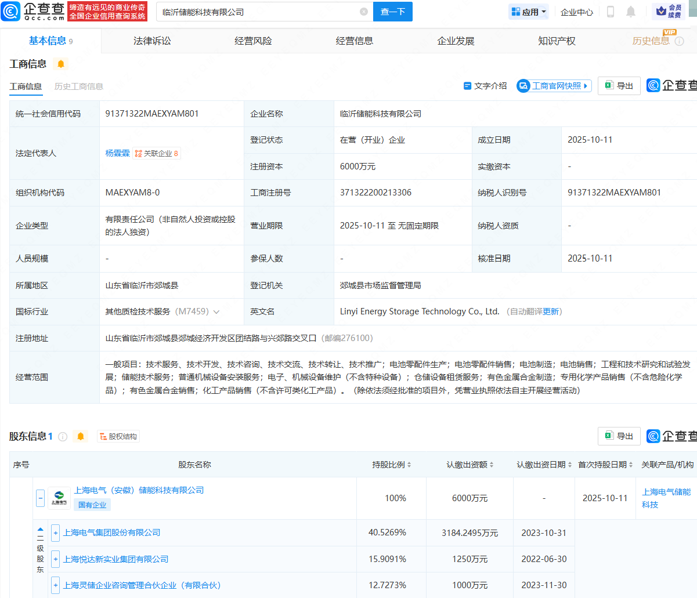Clear the search box with X icon
Viewport: 697px width, 598px height.
364,12
